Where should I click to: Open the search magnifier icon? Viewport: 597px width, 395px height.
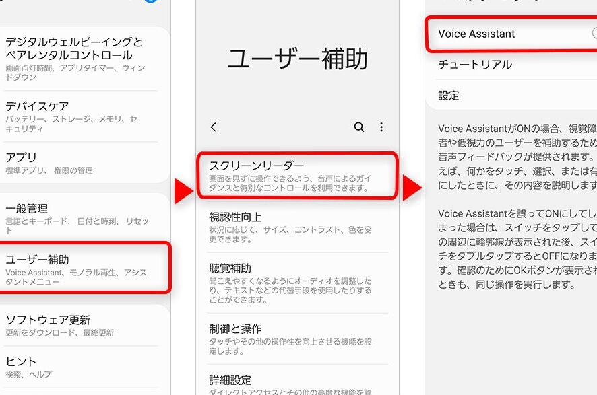click(x=359, y=127)
